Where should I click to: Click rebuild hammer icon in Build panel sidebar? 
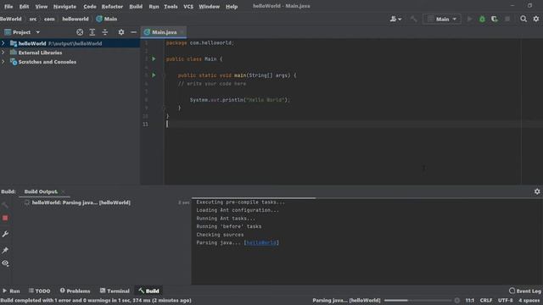click(5, 205)
